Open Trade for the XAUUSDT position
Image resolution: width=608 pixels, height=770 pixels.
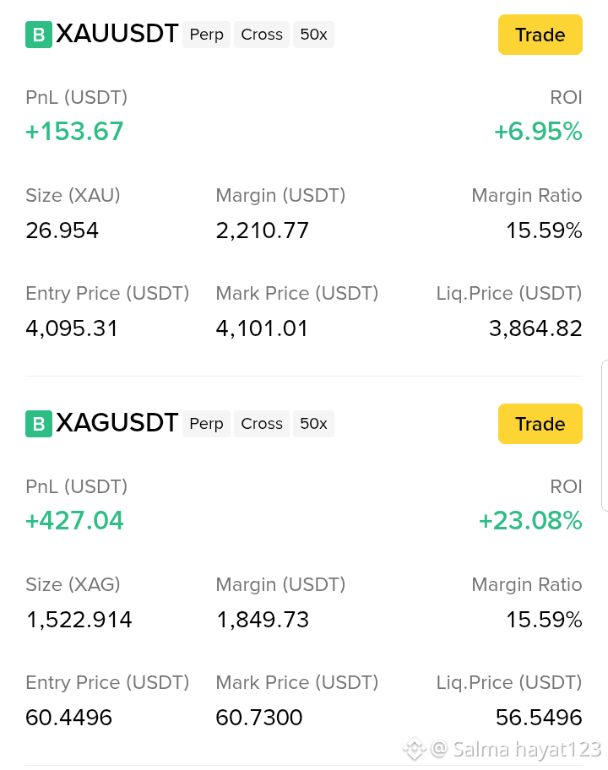540,35
